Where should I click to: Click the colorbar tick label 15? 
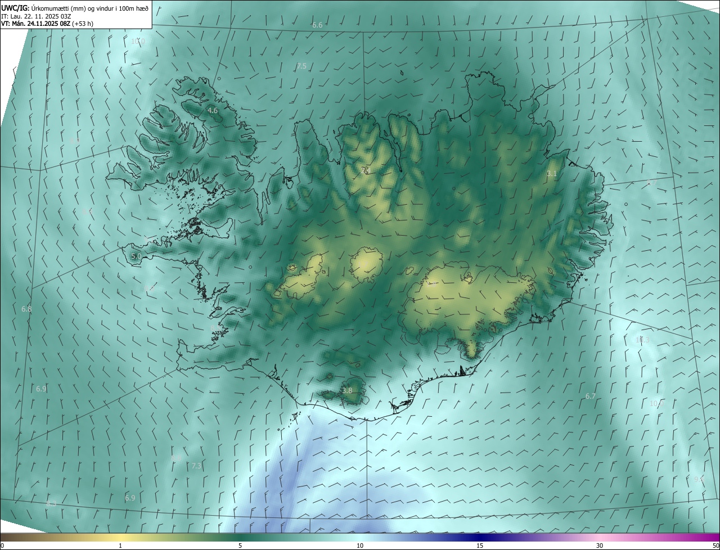[480, 546]
